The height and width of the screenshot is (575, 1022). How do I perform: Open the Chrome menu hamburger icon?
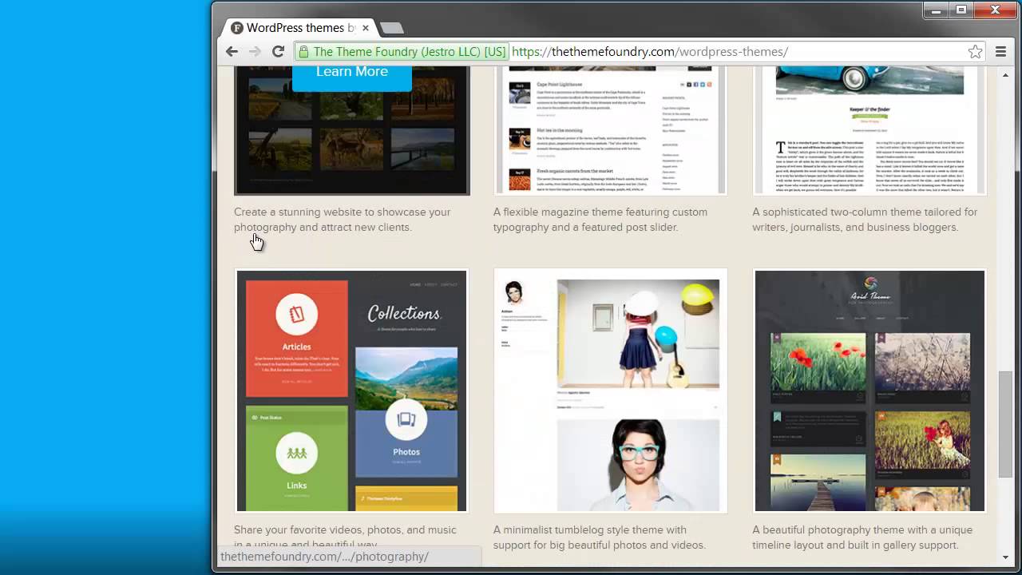click(1000, 51)
